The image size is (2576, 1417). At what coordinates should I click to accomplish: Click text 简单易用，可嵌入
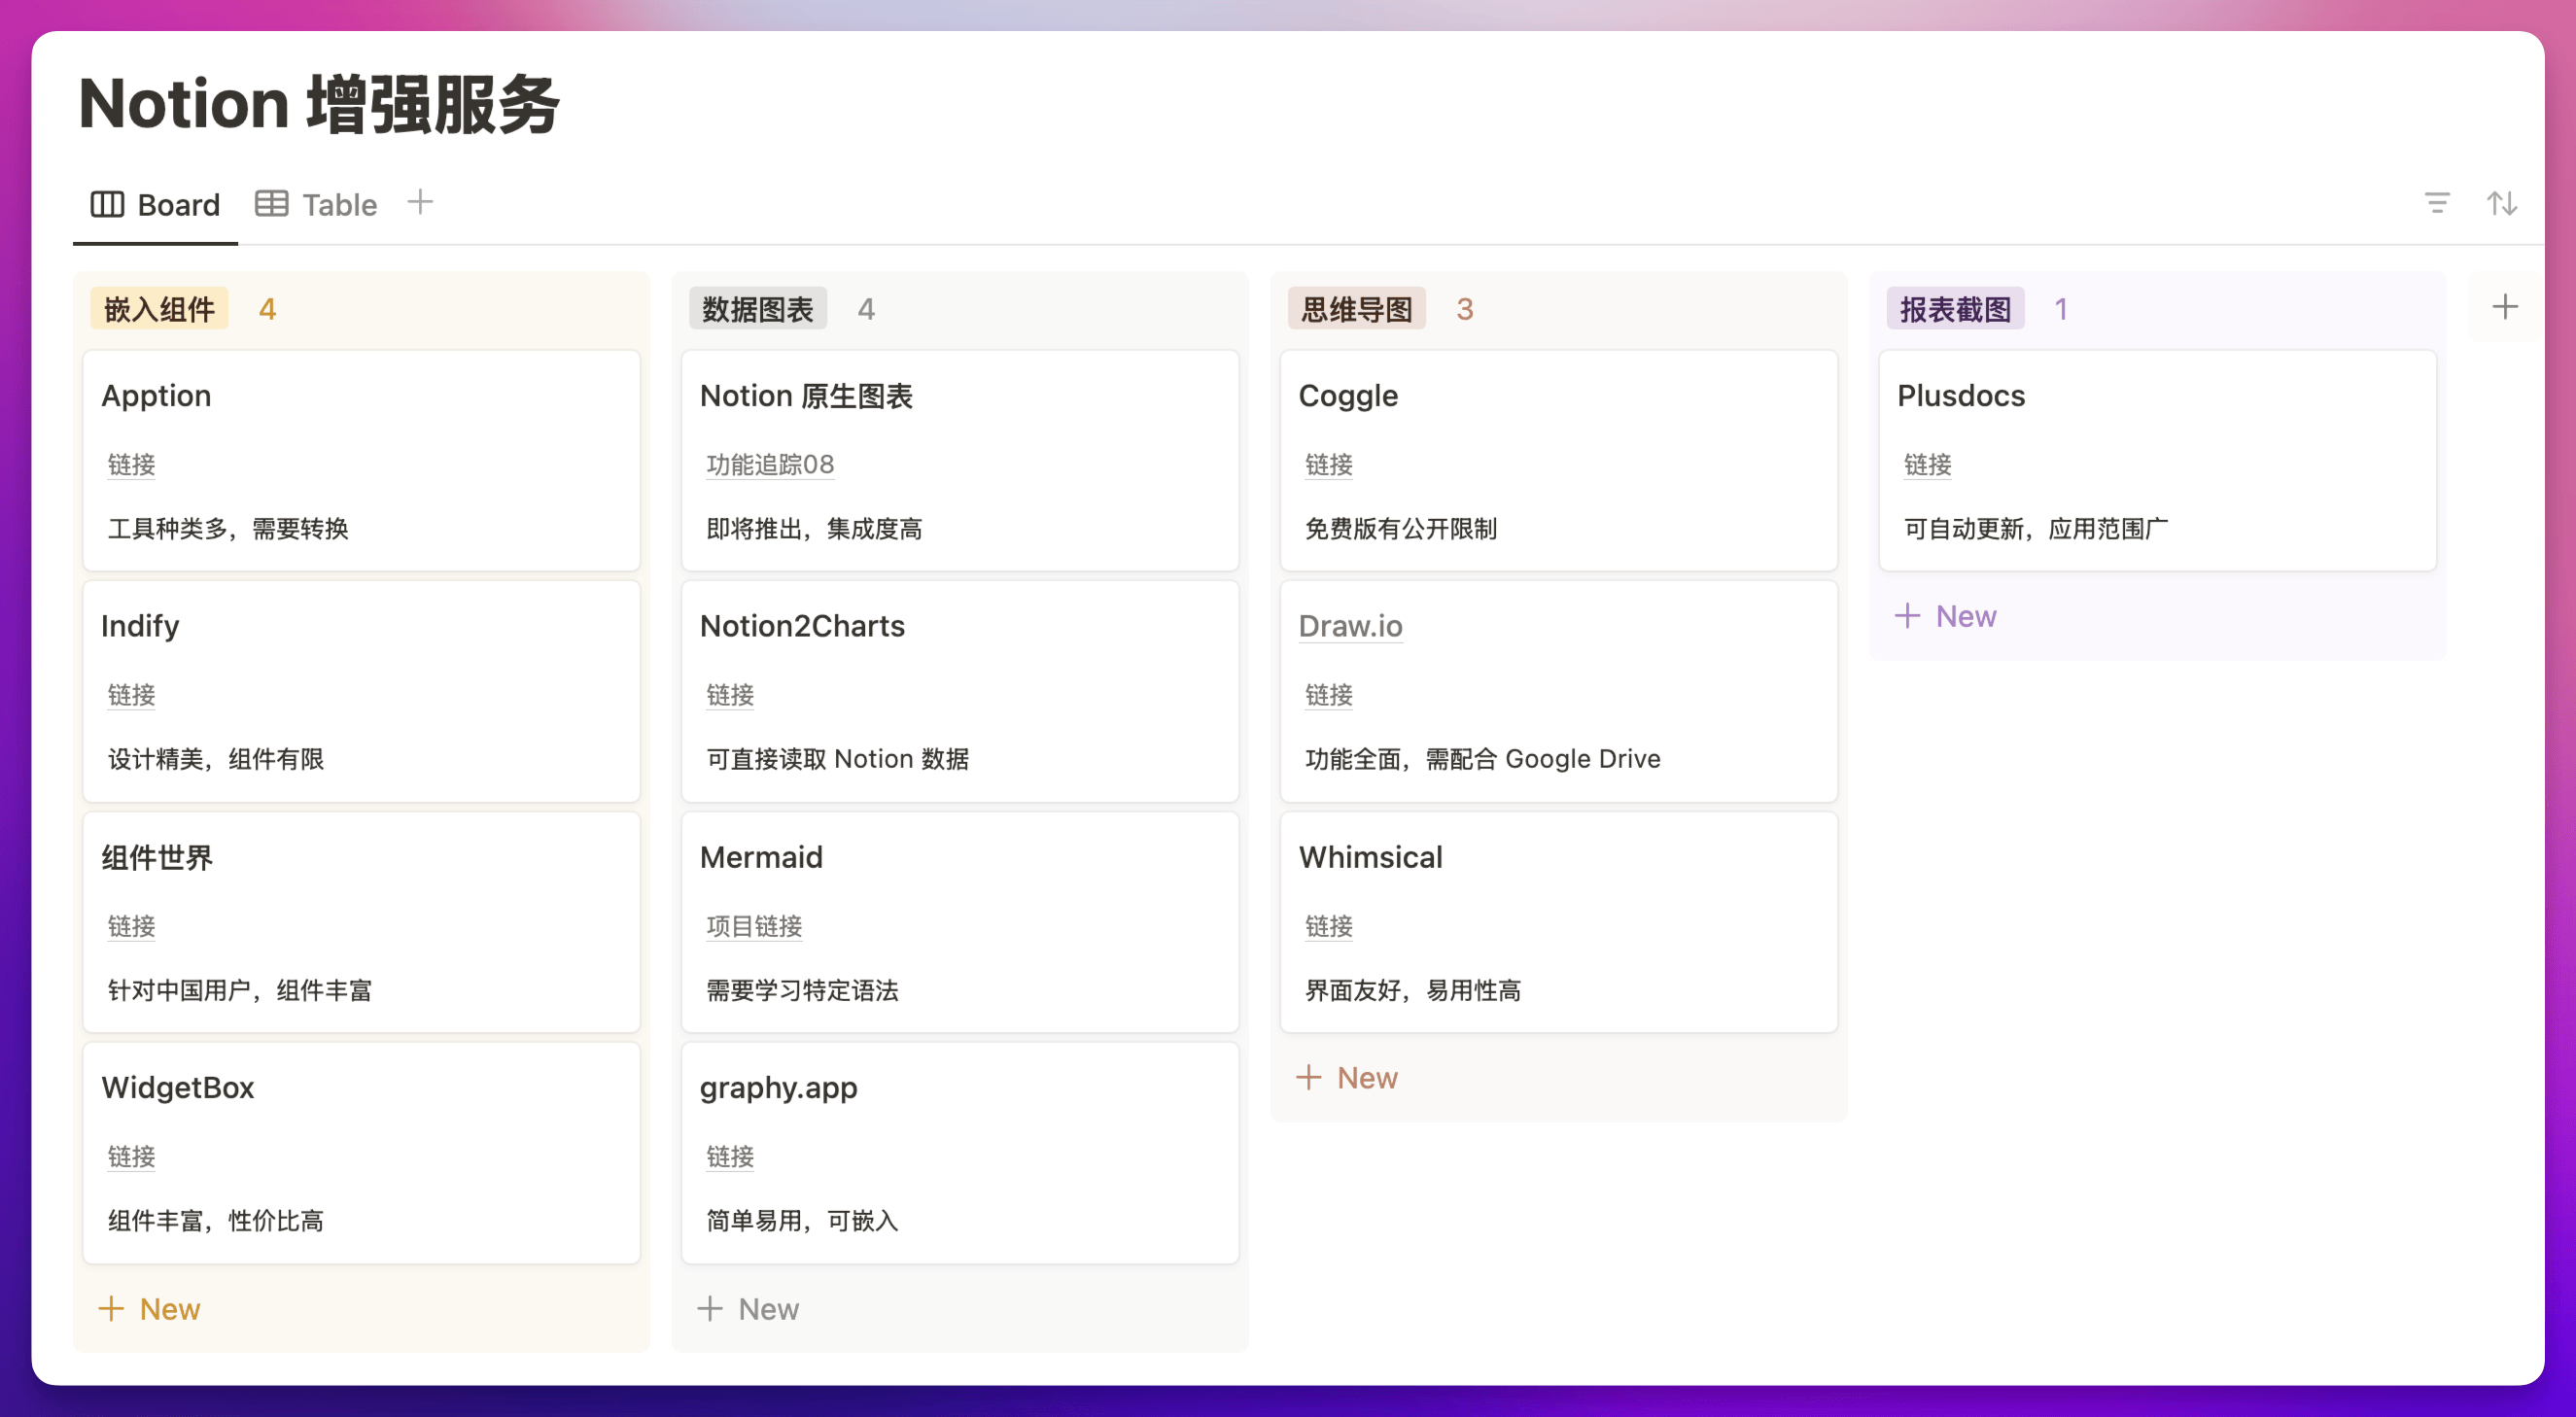click(802, 1220)
